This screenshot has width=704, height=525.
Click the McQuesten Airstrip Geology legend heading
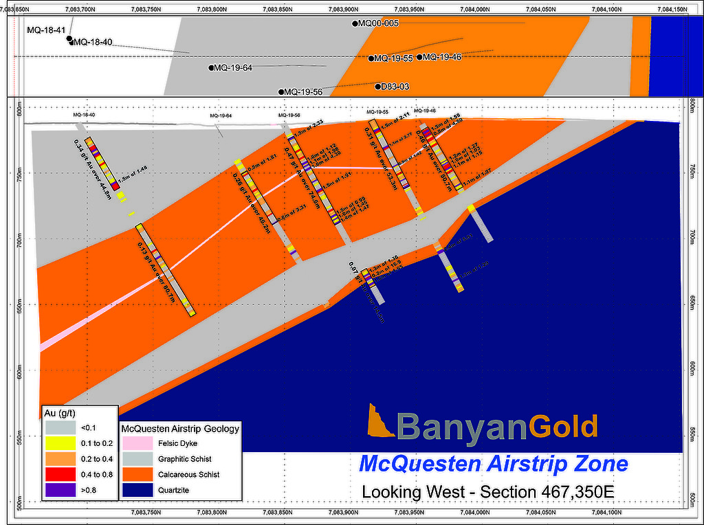(x=180, y=429)
